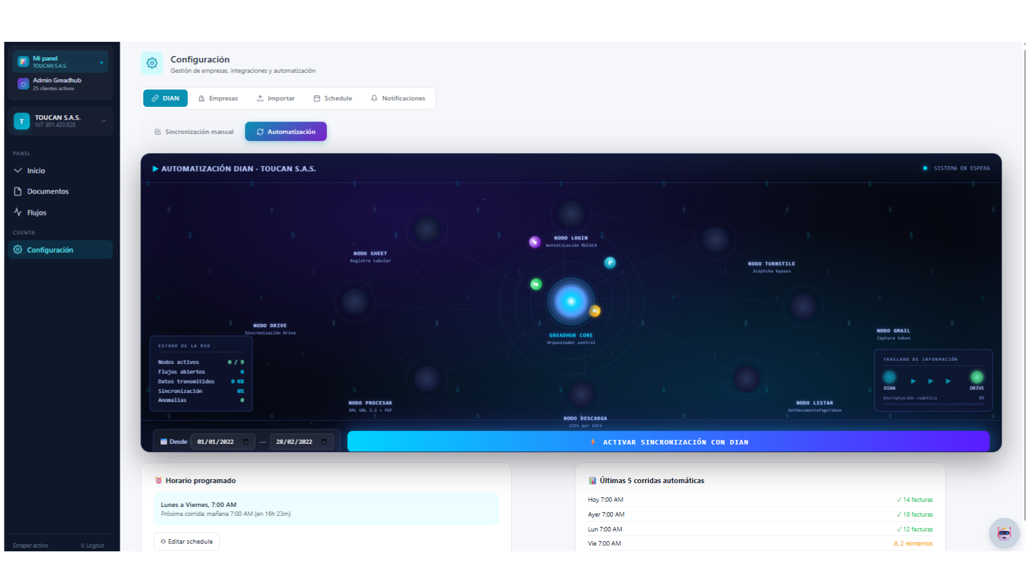Switch to the Empresas tab
This screenshot has height=579, width=1030.
point(218,98)
